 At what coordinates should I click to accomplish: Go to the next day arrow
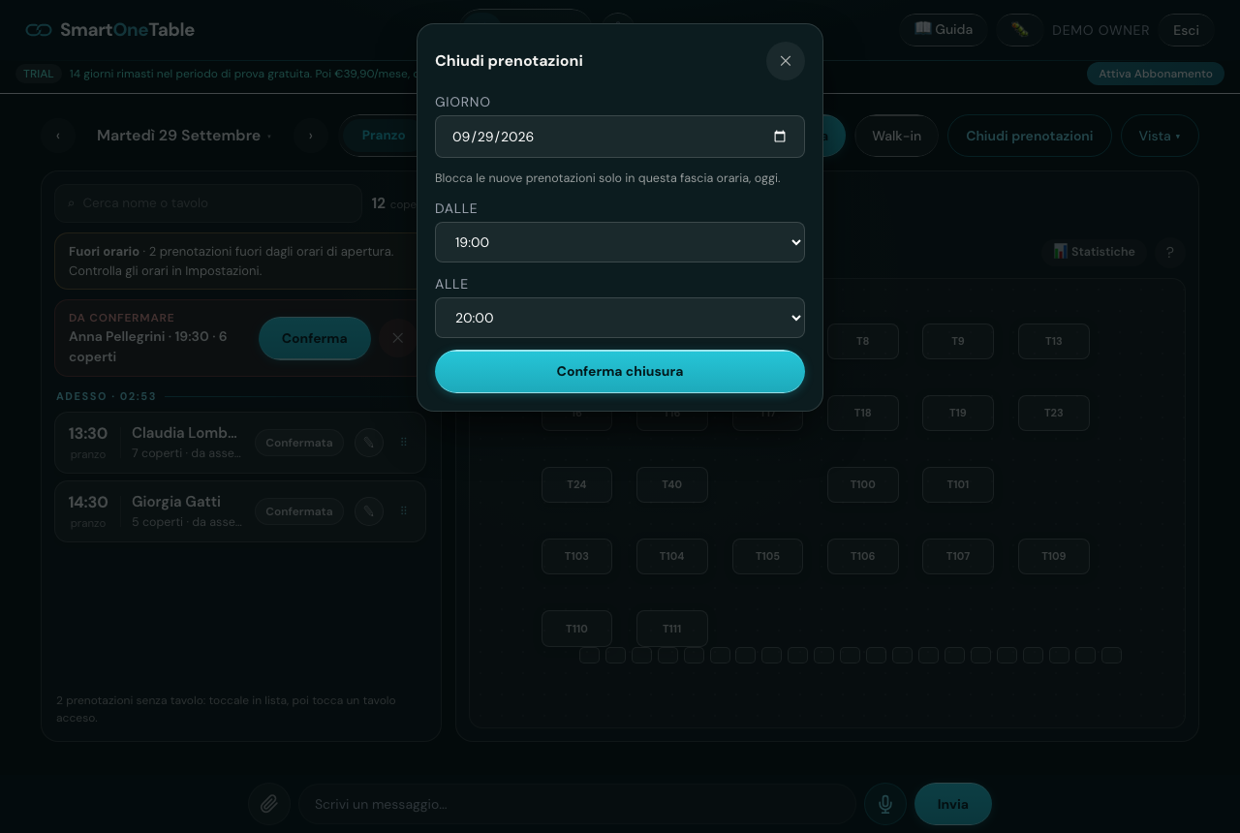coord(311,136)
